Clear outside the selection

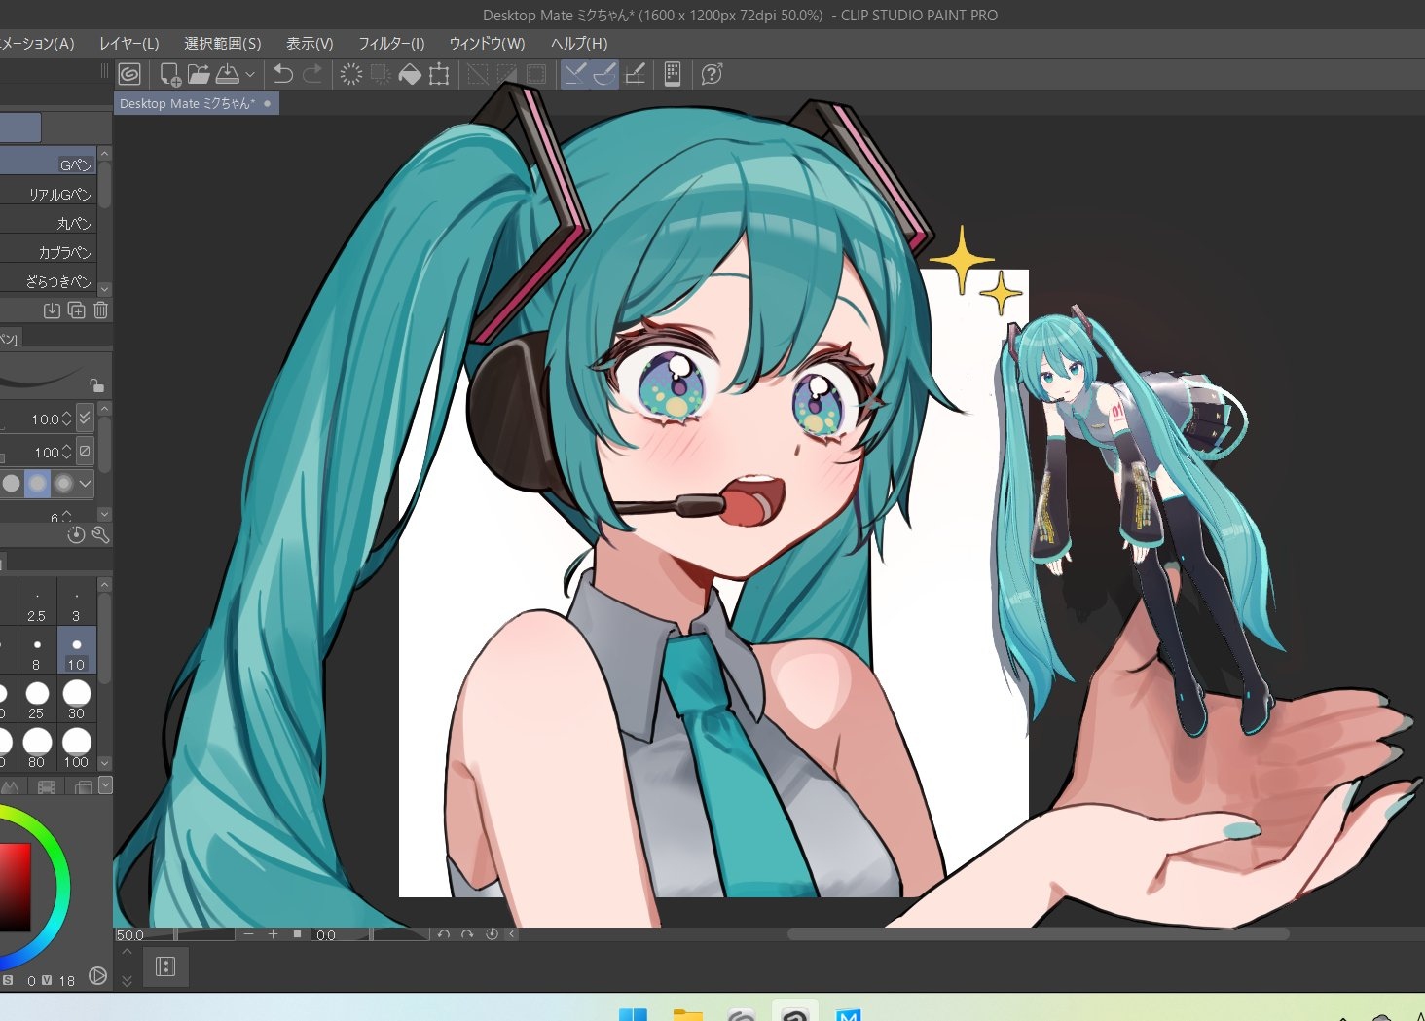(x=381, y=74)
